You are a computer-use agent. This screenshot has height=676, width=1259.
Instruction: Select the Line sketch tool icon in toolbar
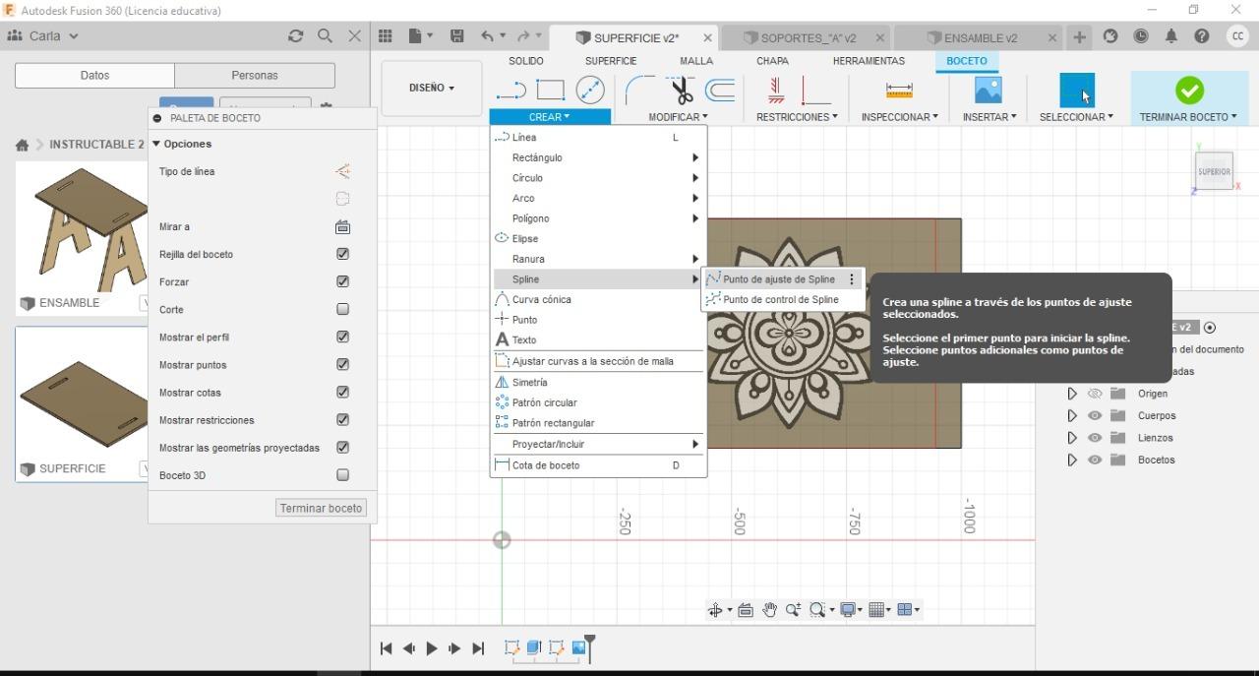(510, 91)
